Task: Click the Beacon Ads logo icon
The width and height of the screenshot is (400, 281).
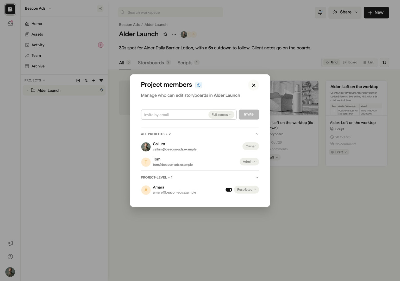Action: pos(10,9)
